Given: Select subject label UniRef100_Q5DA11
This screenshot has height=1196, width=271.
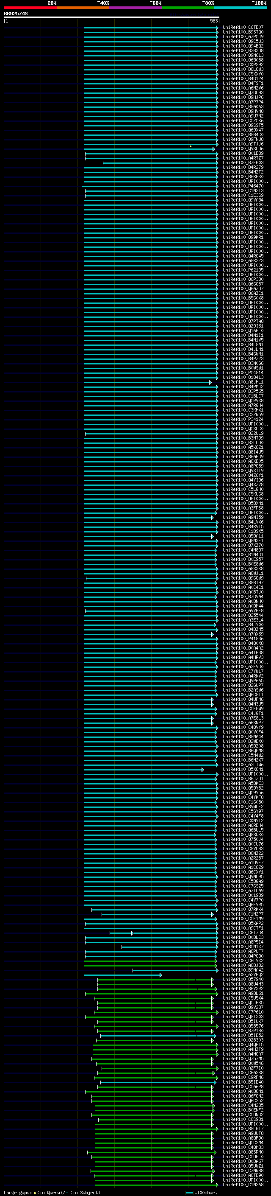Looking at the screenshot, I should click(243, 536).
